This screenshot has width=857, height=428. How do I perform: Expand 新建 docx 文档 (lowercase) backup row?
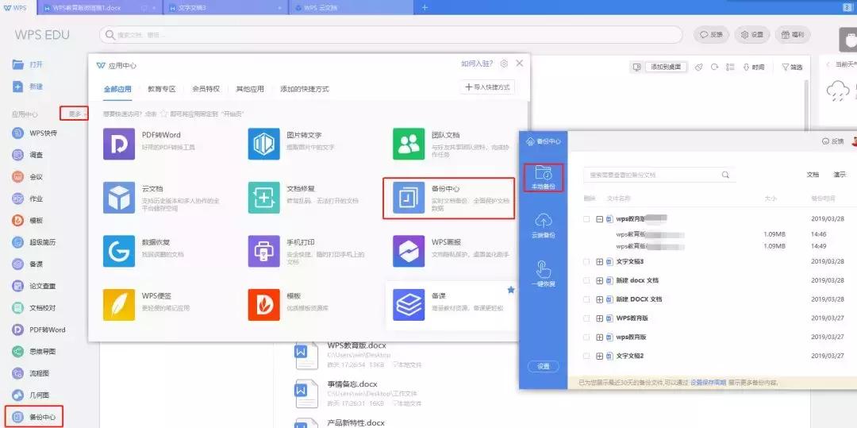[x=600, y=280]
